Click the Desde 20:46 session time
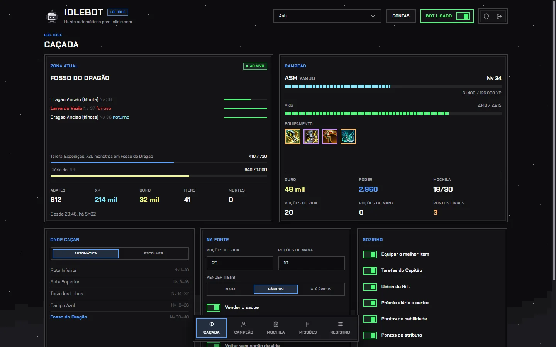This screenshot has height=347, width=556. click(x=73, y=214)
